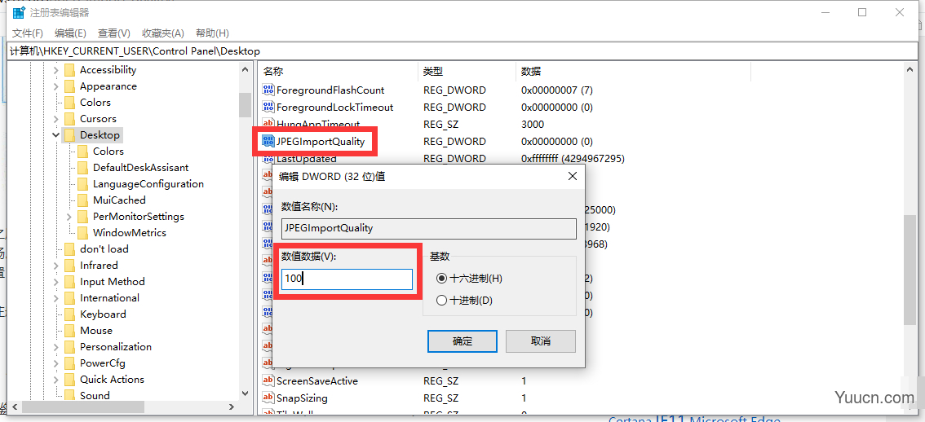Click the tree pane scroll-down arrow
This screenshot has width=925, height=422.
tap(245, 393)
